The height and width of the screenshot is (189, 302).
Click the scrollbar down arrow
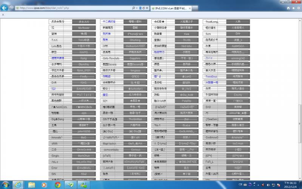[300, 178]
